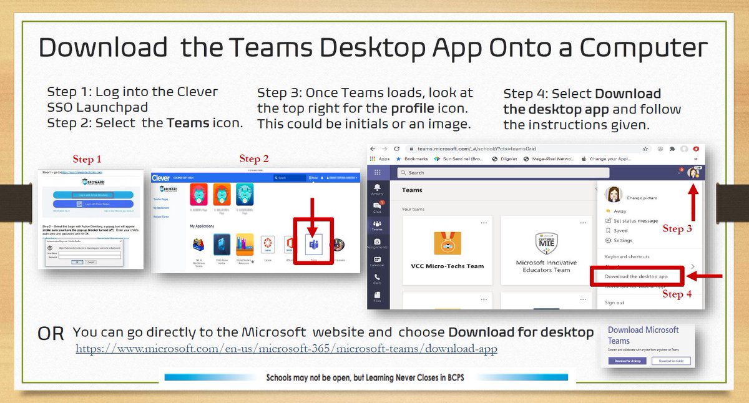
Task: Open options for Microsoft Innovative Educators Team card
Action: [x=583, y=223]
